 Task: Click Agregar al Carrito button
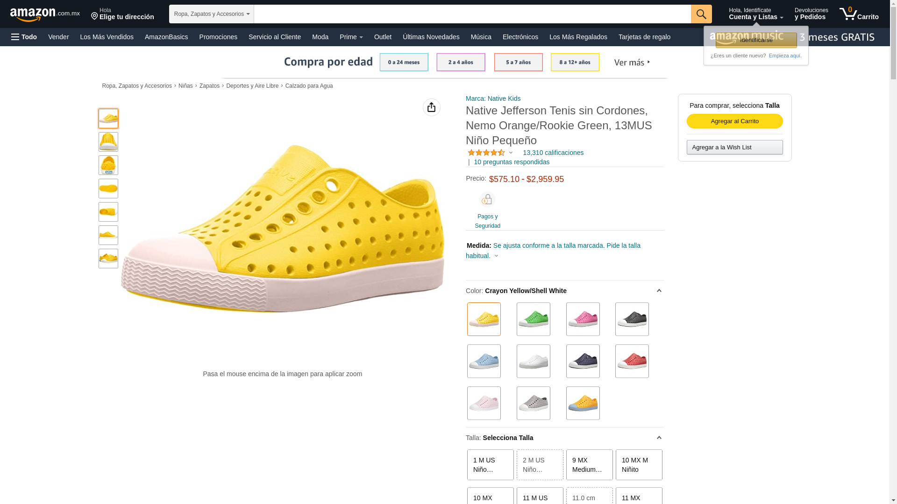[x=734, y=121]
